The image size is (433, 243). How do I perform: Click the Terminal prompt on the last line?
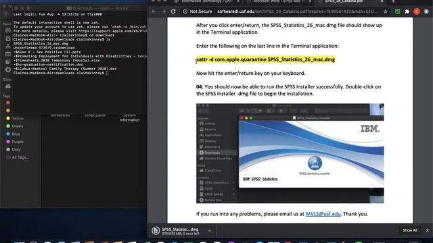point(61,73)
